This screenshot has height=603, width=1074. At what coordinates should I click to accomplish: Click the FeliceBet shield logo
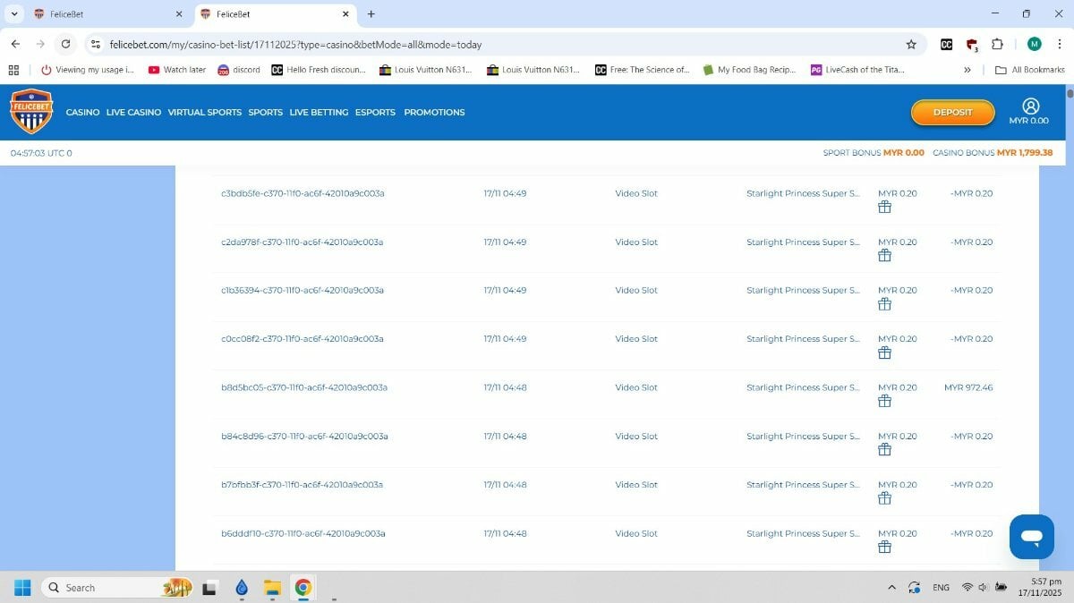tap(31, 112)
